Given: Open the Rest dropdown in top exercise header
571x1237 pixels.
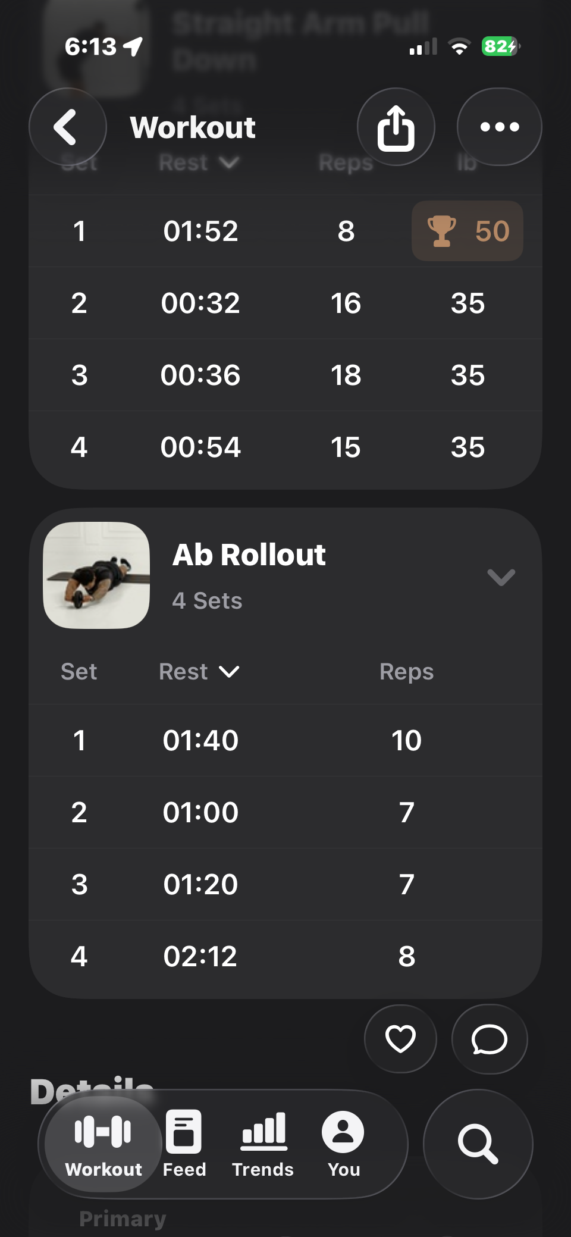Looking at the screenshot, I should pos(199,162).
